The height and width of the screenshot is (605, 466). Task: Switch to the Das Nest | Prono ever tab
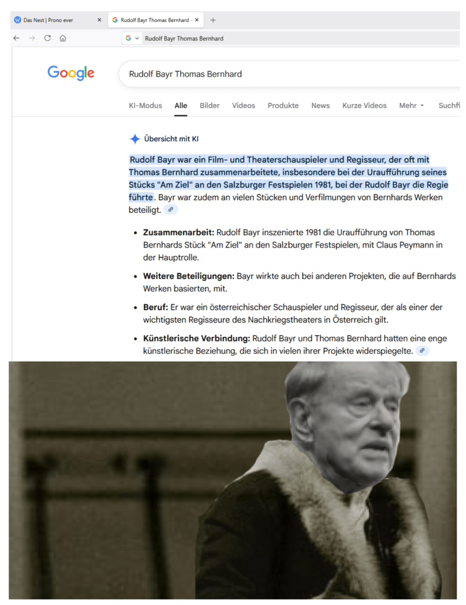click(x=58, y=20)
